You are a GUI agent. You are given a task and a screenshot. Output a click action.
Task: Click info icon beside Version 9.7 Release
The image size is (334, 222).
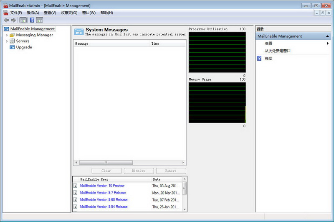[x=76, y=193]
